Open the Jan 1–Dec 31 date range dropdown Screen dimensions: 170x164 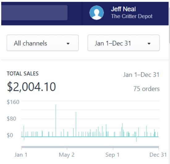(124, 43)
